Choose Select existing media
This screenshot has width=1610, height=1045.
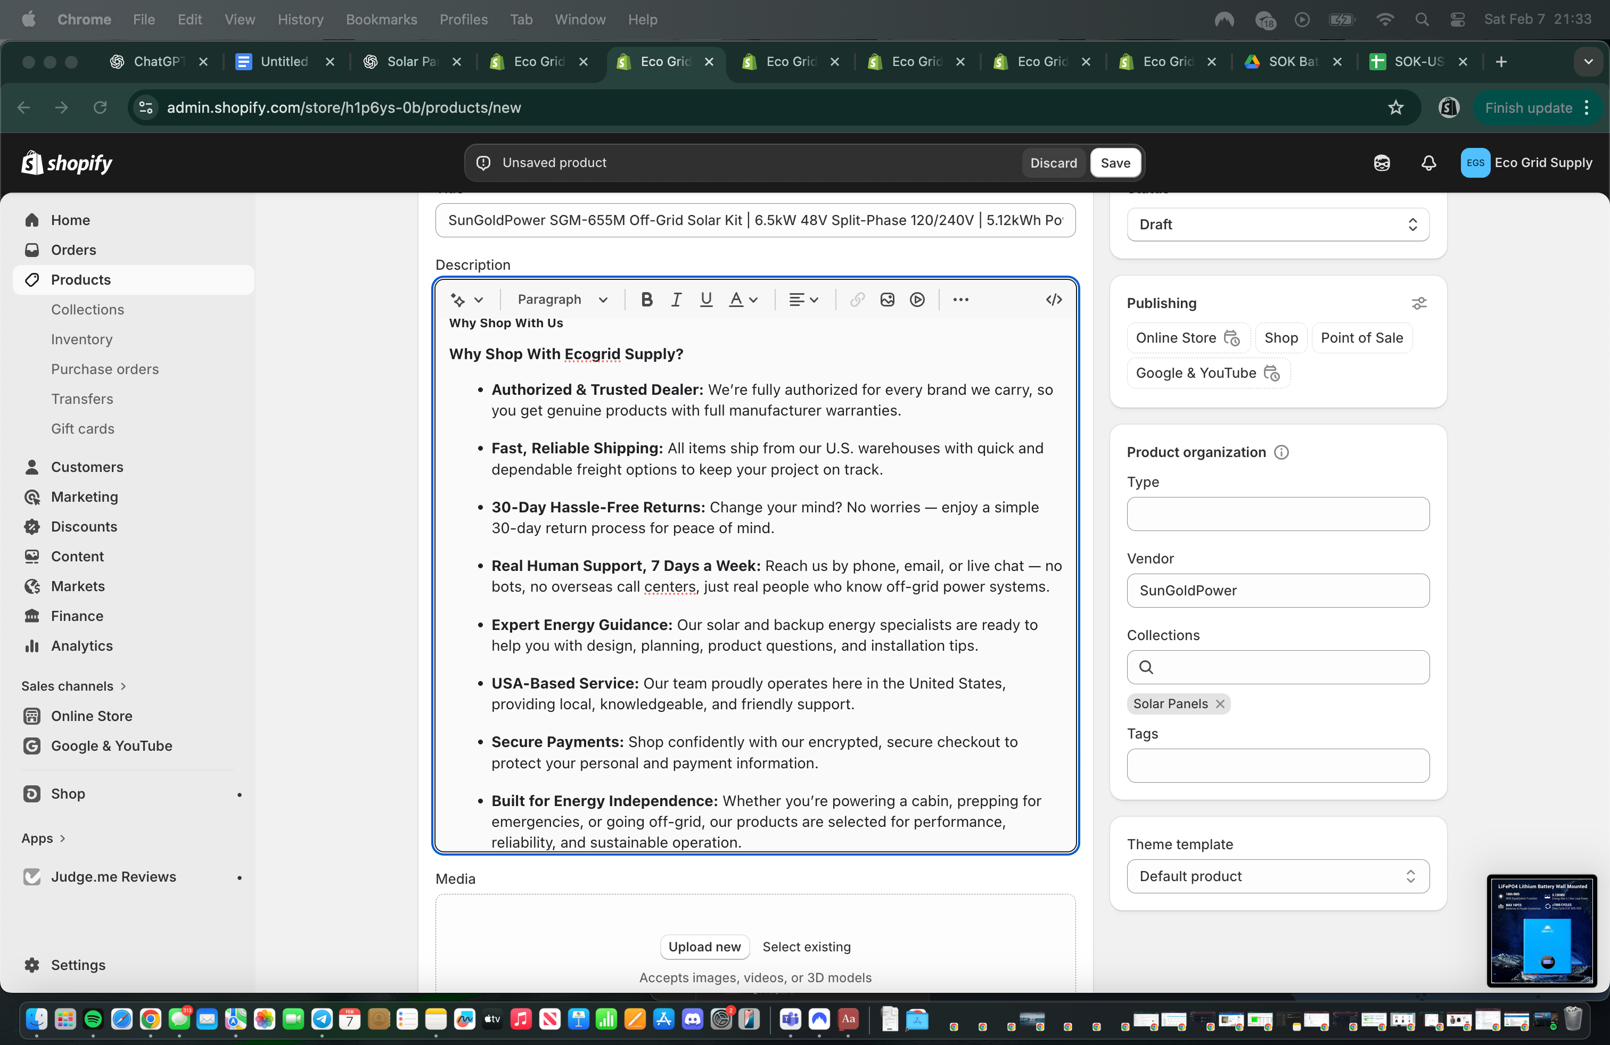point(807,947)
